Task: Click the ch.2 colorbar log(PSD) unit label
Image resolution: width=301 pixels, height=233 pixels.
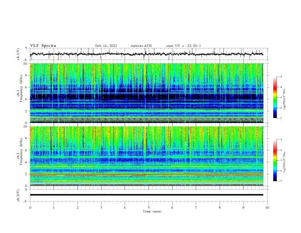Action: click(285, 162)
